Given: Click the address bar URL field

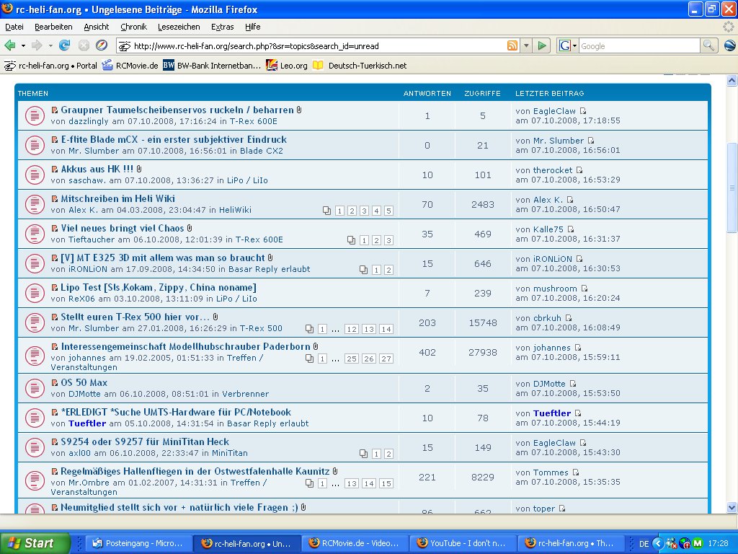Looking at the screenshot, I should click(x=318, y=45).
